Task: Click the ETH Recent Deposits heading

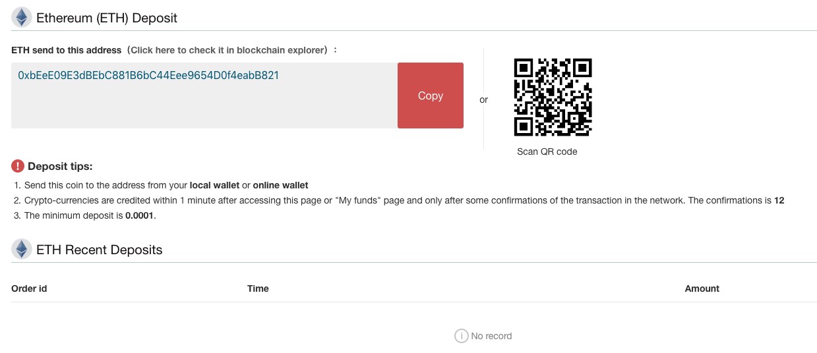Action: [x=100, y=250]
